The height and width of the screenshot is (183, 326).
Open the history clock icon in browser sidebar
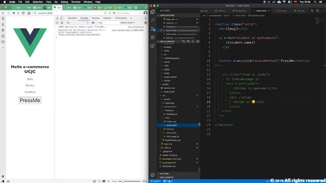pyautogui.click(x=3, y=36)
